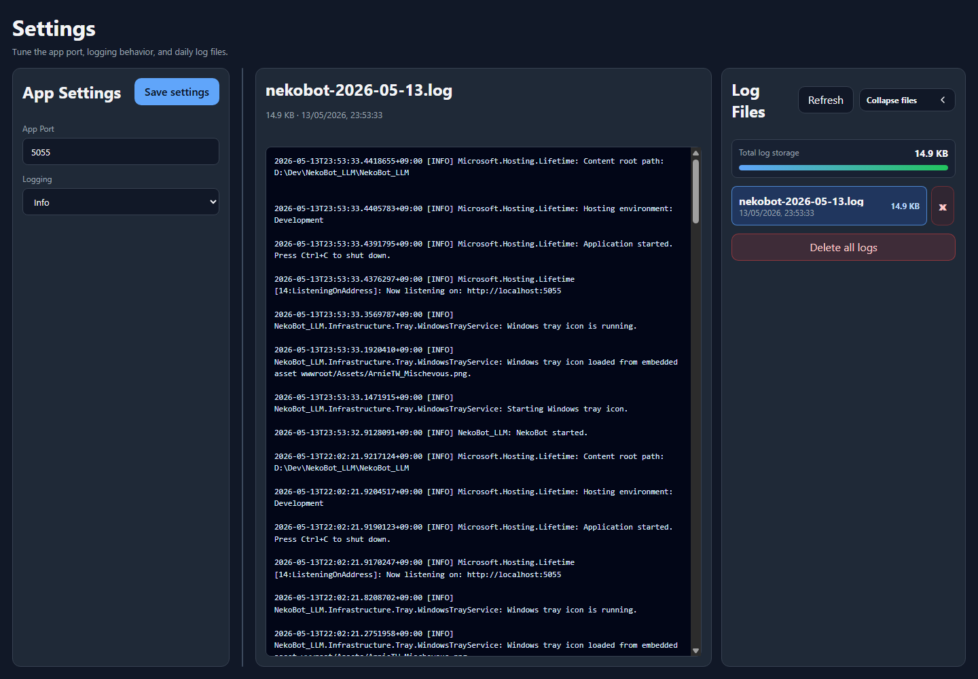The height and width of the screenshot is (679, 978).
Task: Click the 14.9 KB timestamp line under the log title
Action: click(x=324, y=115)
